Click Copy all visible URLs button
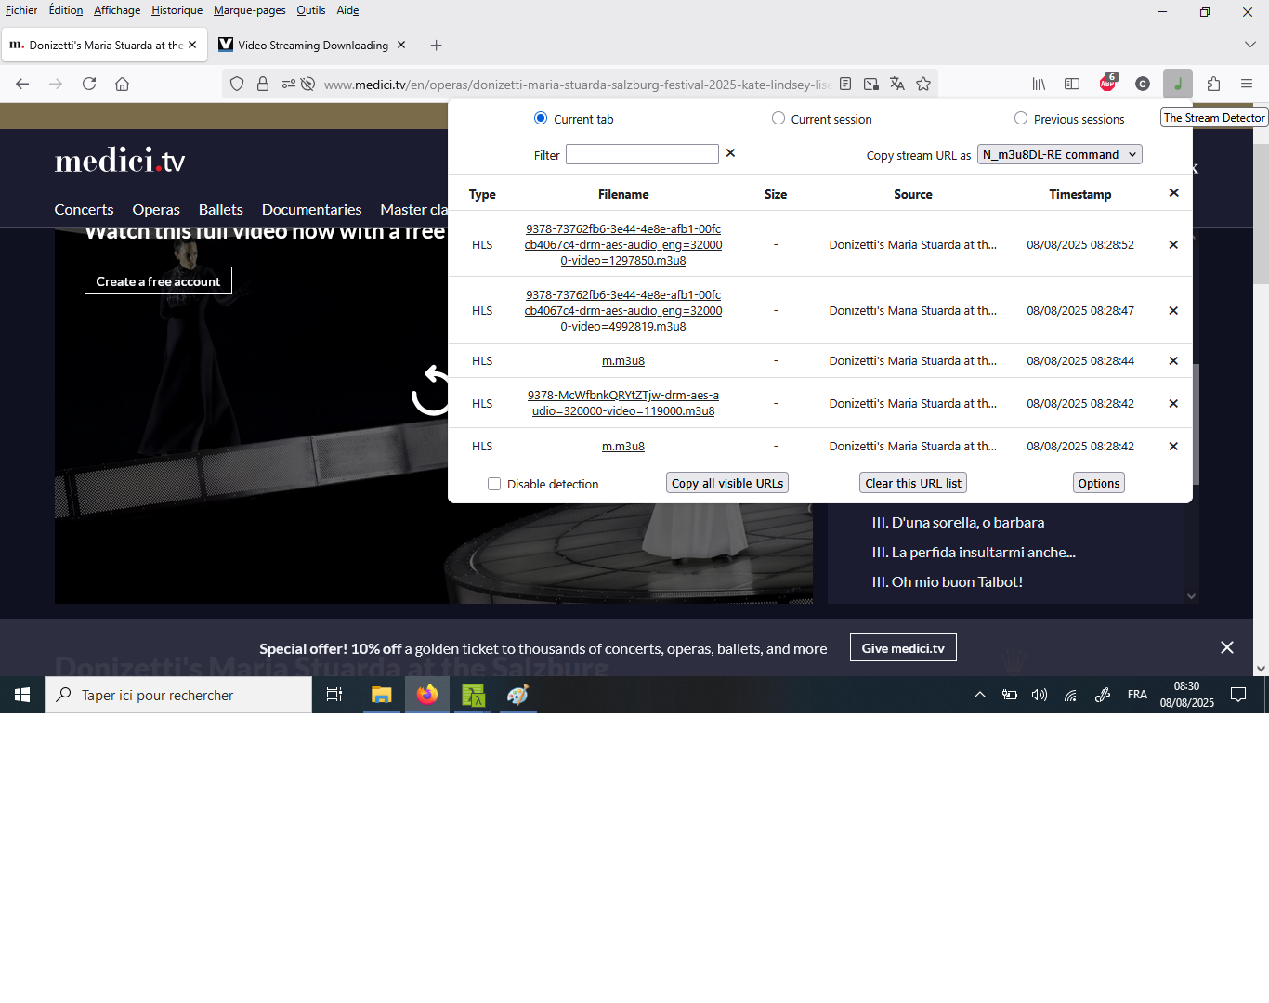Viewport: 1269px width, 1003px height. coord(727,483)
